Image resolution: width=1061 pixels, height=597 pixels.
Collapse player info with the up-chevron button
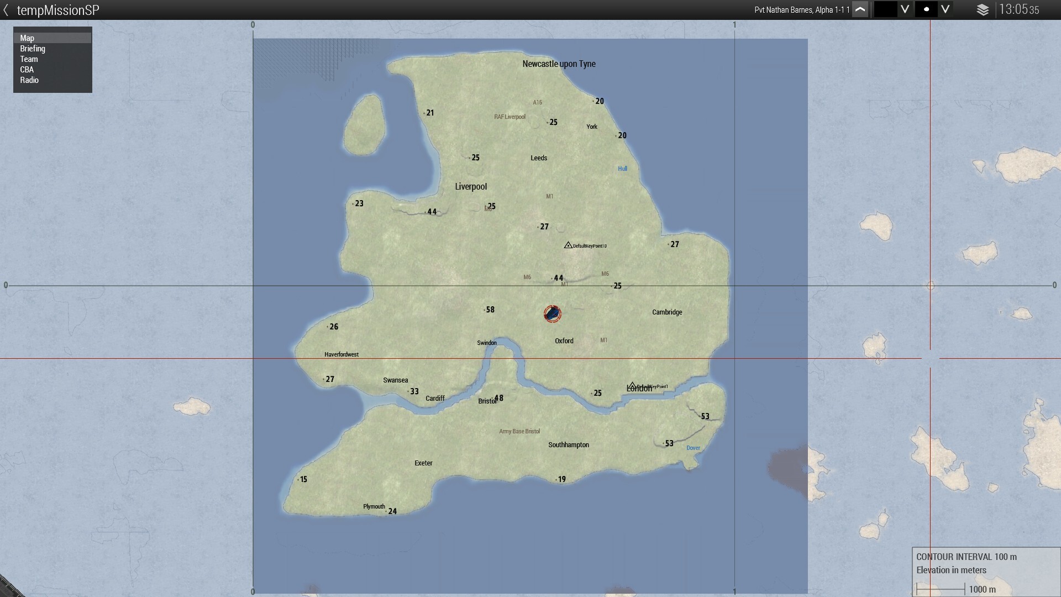pyautogui.click(x=860, y=10)
